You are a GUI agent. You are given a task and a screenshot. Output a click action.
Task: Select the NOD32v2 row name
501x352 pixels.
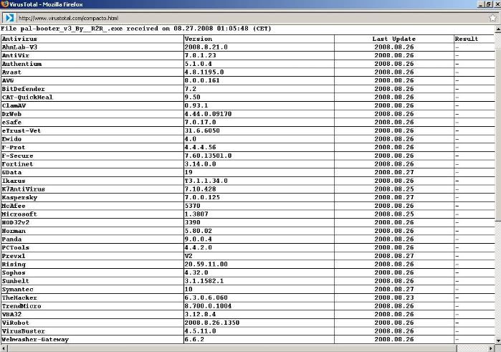[15, 222]
